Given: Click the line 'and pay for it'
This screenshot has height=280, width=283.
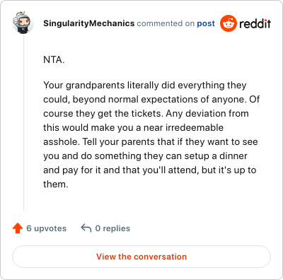Looking at the screenshot, I should (150, 170).
